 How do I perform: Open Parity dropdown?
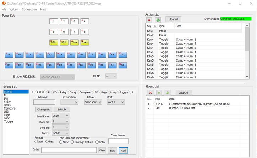tap(60, 133)
